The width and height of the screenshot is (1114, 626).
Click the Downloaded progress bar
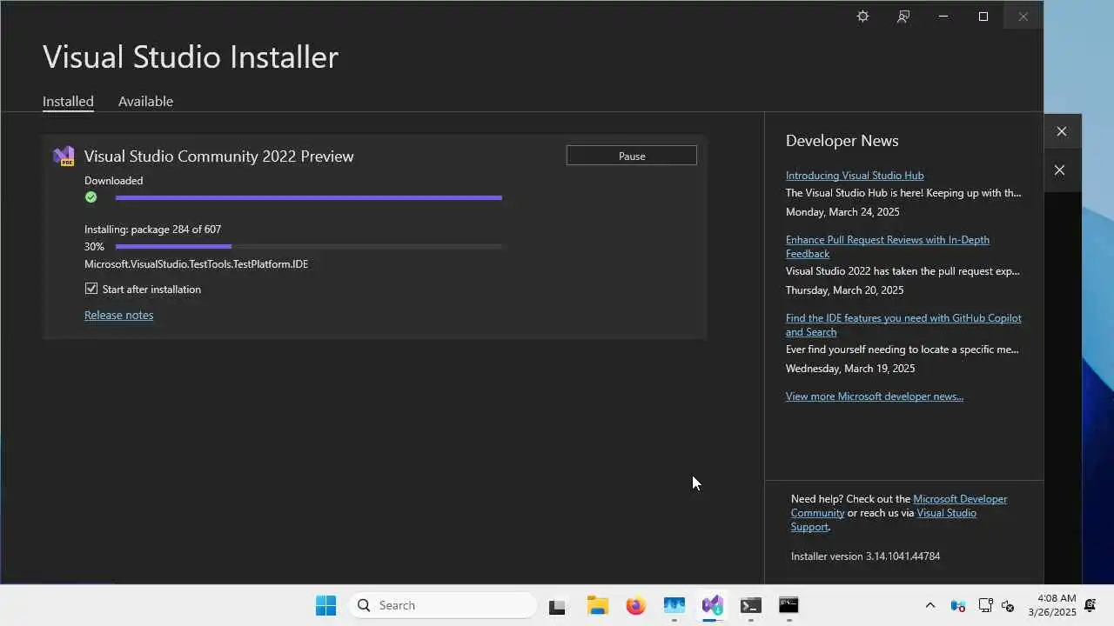tap(308, 197)
